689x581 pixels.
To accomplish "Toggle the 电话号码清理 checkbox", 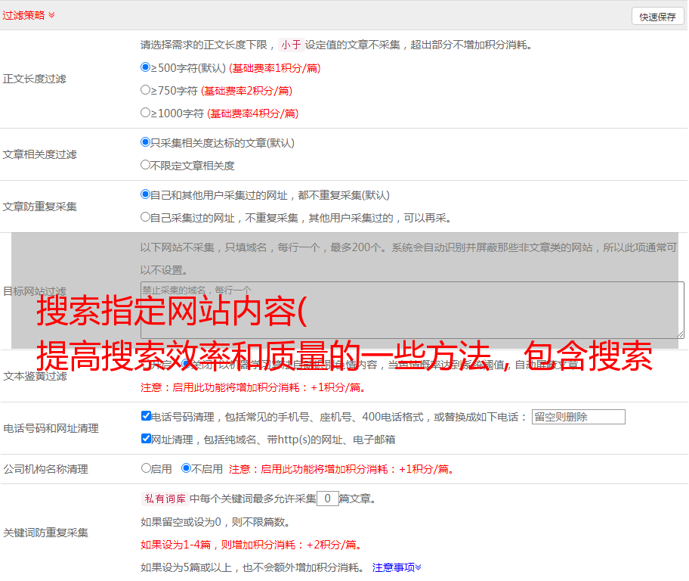I will click(x=146, y=416).
